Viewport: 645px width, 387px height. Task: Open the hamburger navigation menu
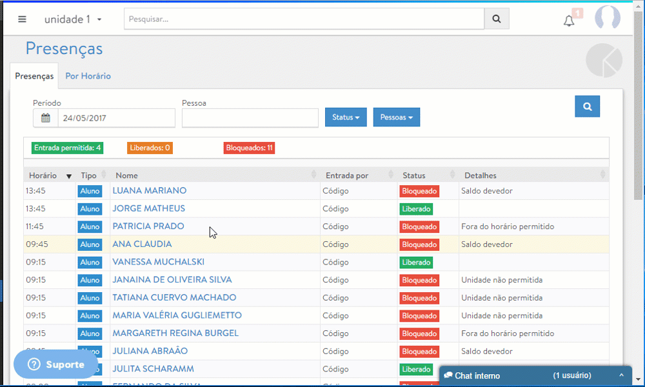coord(22,19)
